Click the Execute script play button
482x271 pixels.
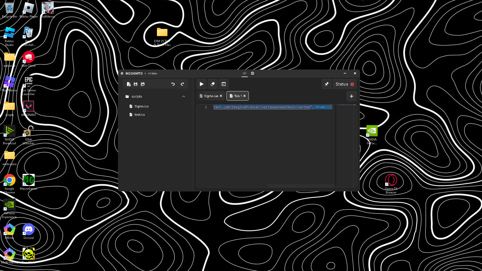point(201,84)
